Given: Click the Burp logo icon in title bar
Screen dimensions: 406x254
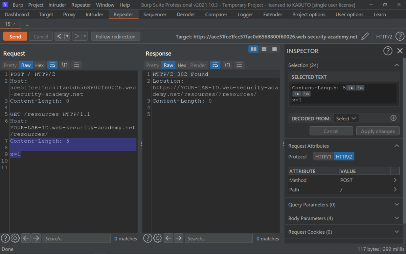Looking at the screenshot, I should point(5,5).
